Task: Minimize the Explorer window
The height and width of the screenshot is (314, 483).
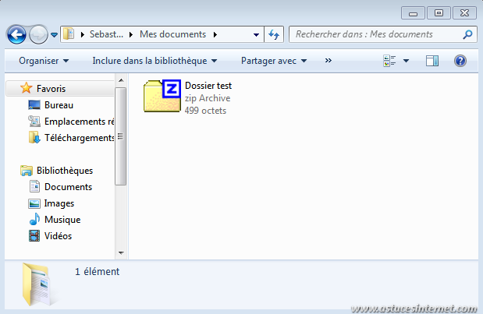Action: tap(413, 13)
